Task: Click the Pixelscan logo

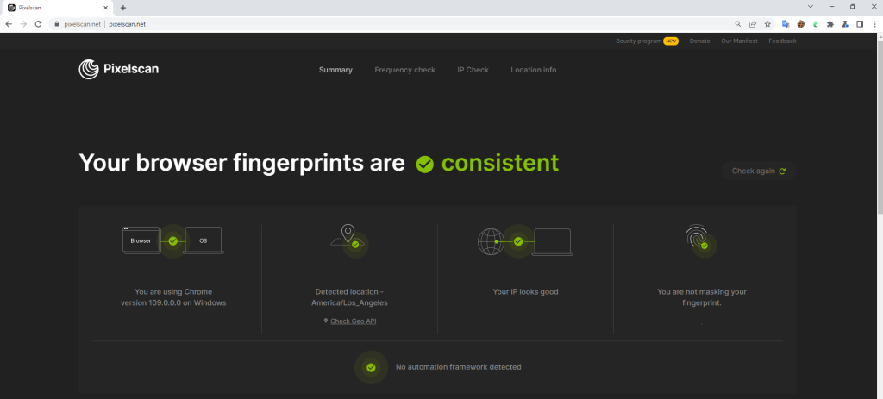Action: pos(119,69)
